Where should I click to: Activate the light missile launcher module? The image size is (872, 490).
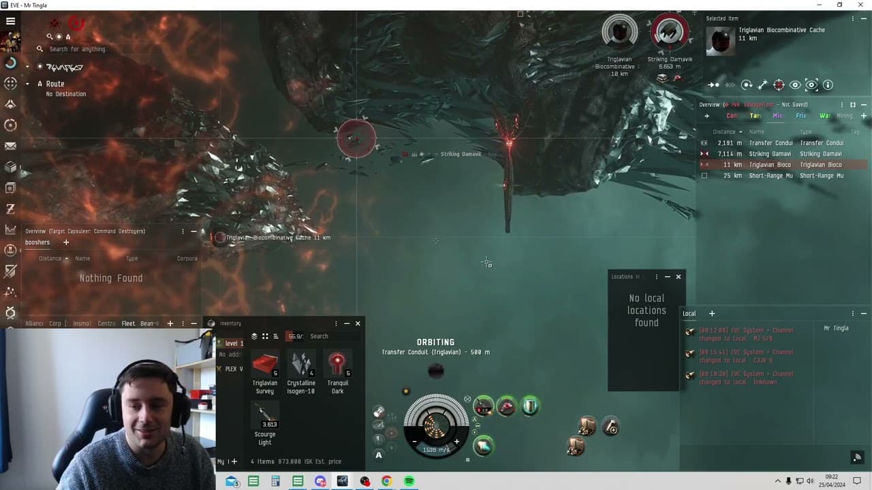(x=483, y=407)
